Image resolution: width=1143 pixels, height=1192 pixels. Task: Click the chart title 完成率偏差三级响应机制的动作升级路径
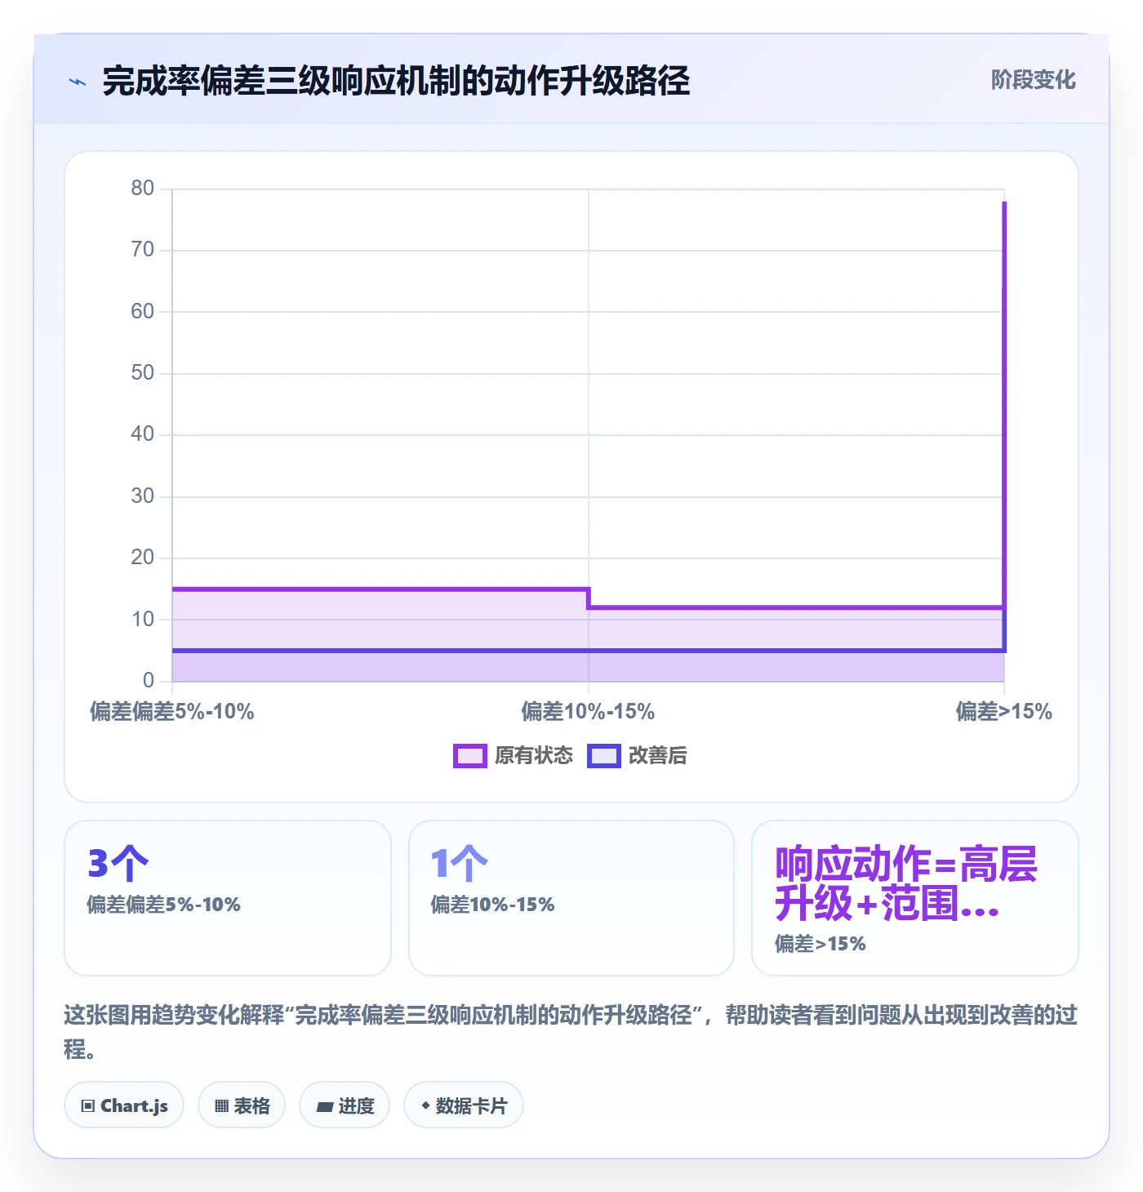[397, 82]
